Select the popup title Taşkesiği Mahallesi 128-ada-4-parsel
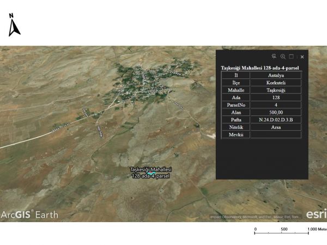Screen dimensions: 327x245 [260, 68]
